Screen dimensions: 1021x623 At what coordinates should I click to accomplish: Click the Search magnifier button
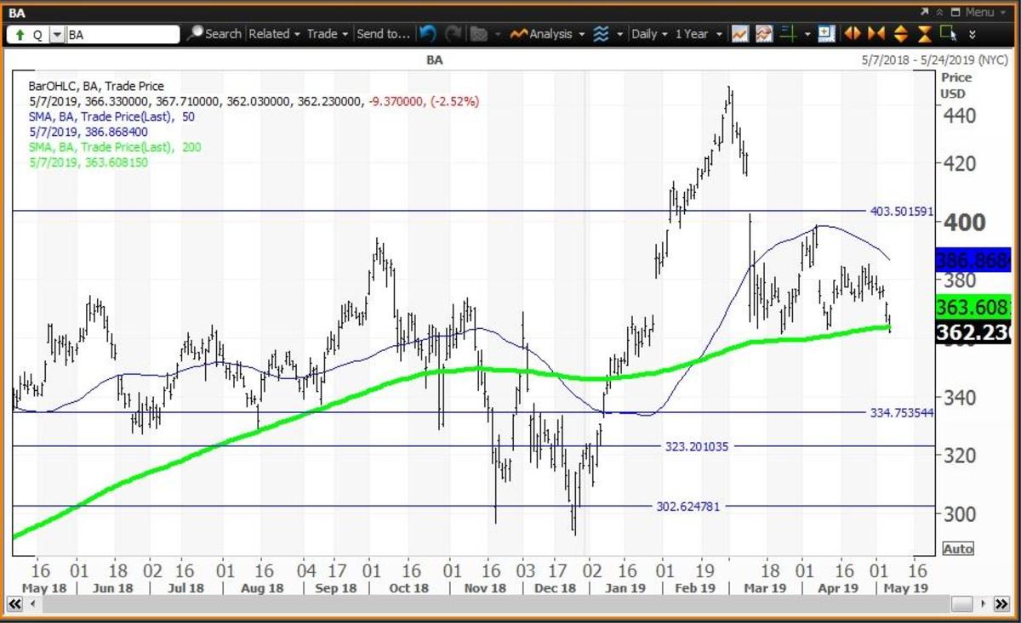[x=214, y=34]
